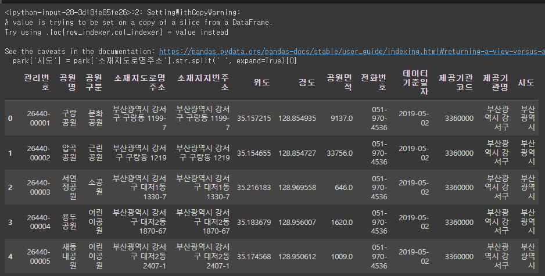Screen dimensions: 545x276
Task: Click latitude value 35.183679
Action: (x=254, y=222)
